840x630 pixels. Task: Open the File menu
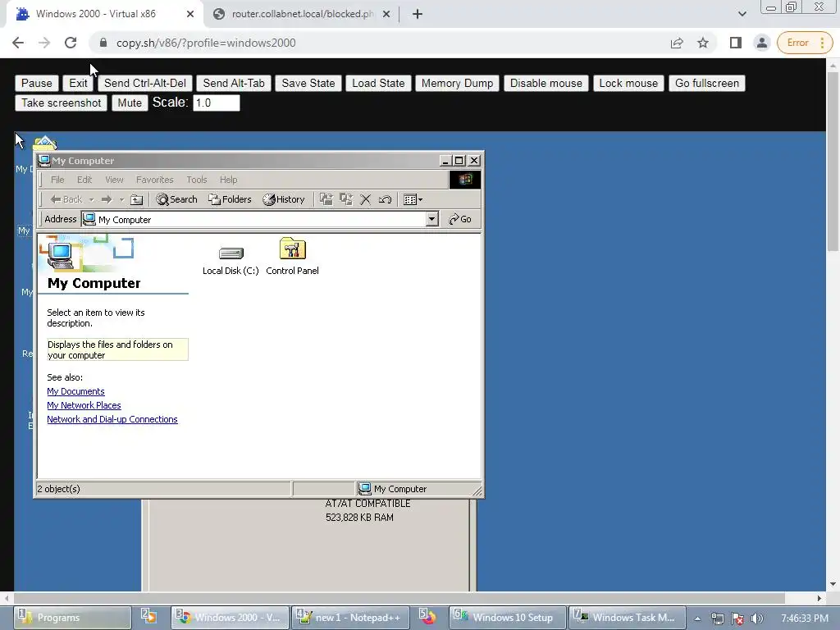tap(57, 180)
